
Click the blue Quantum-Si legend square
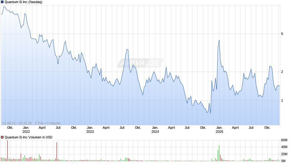click(2, 2)
